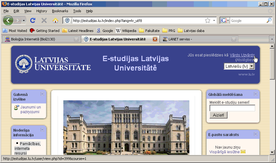Go to Home via house icon

pos(55,20)
